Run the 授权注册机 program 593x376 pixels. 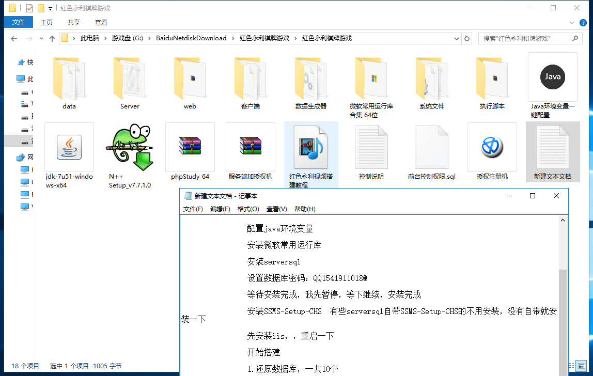point(492,147)
